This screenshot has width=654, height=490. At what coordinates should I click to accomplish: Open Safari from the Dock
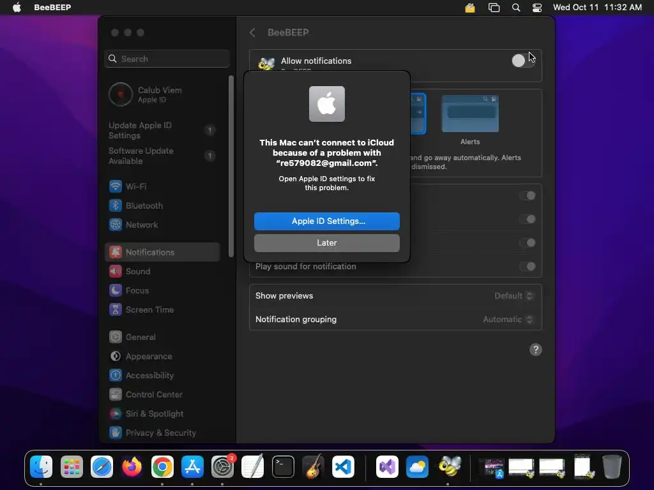point(102,466)
